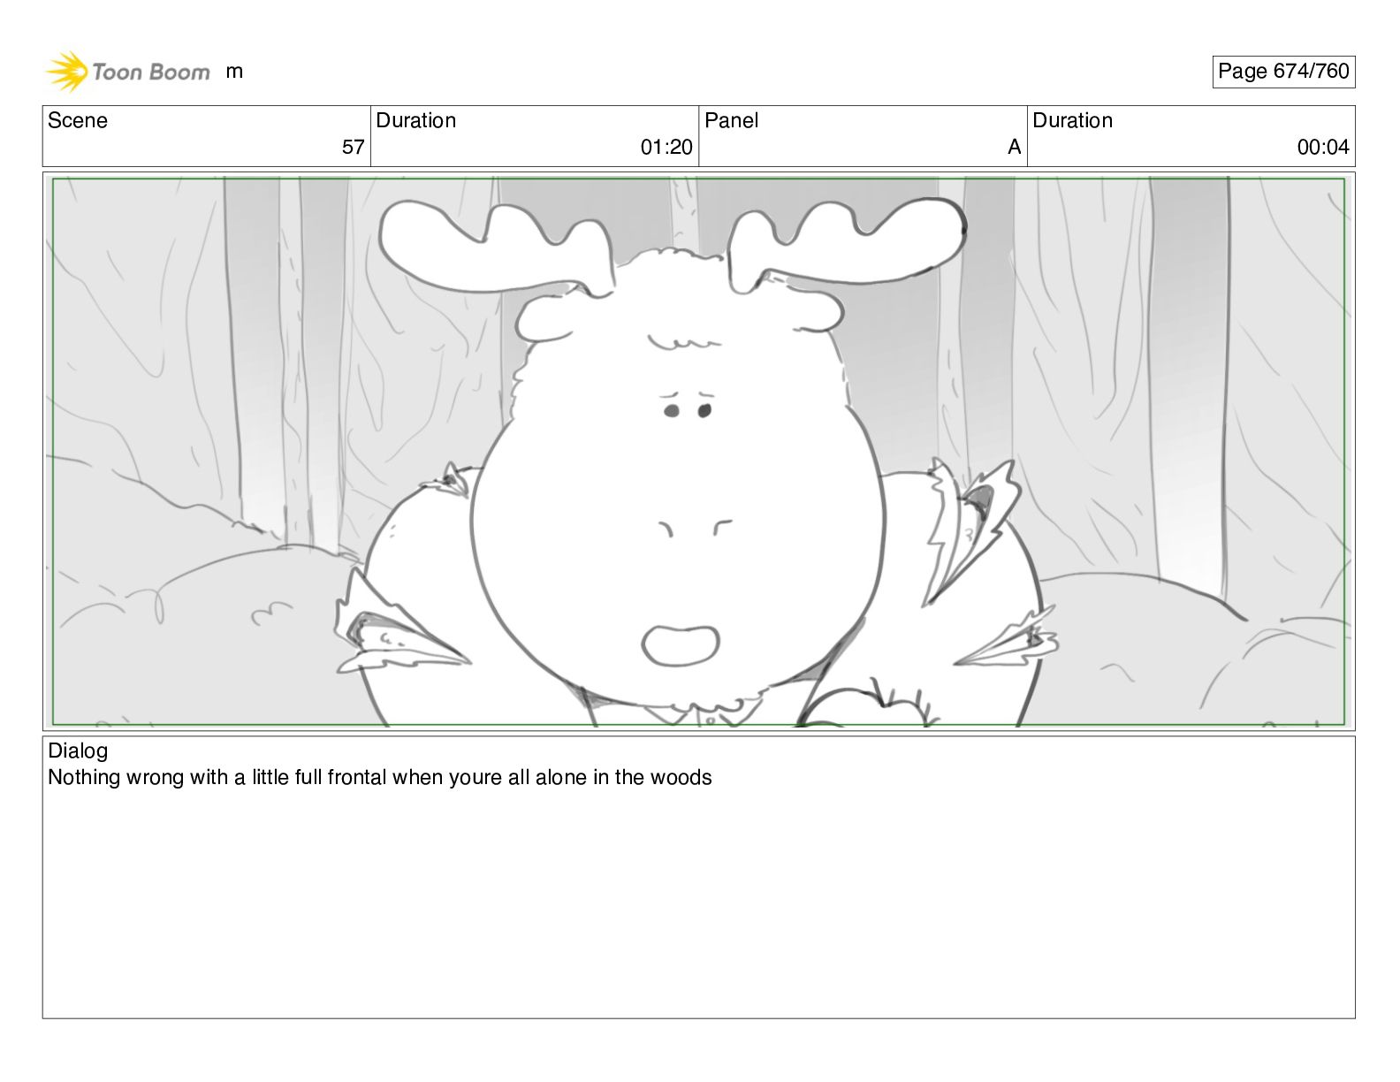Select the dialog text about the woods
Screen dimensions: 1400x1082
[x=380, y=778]
